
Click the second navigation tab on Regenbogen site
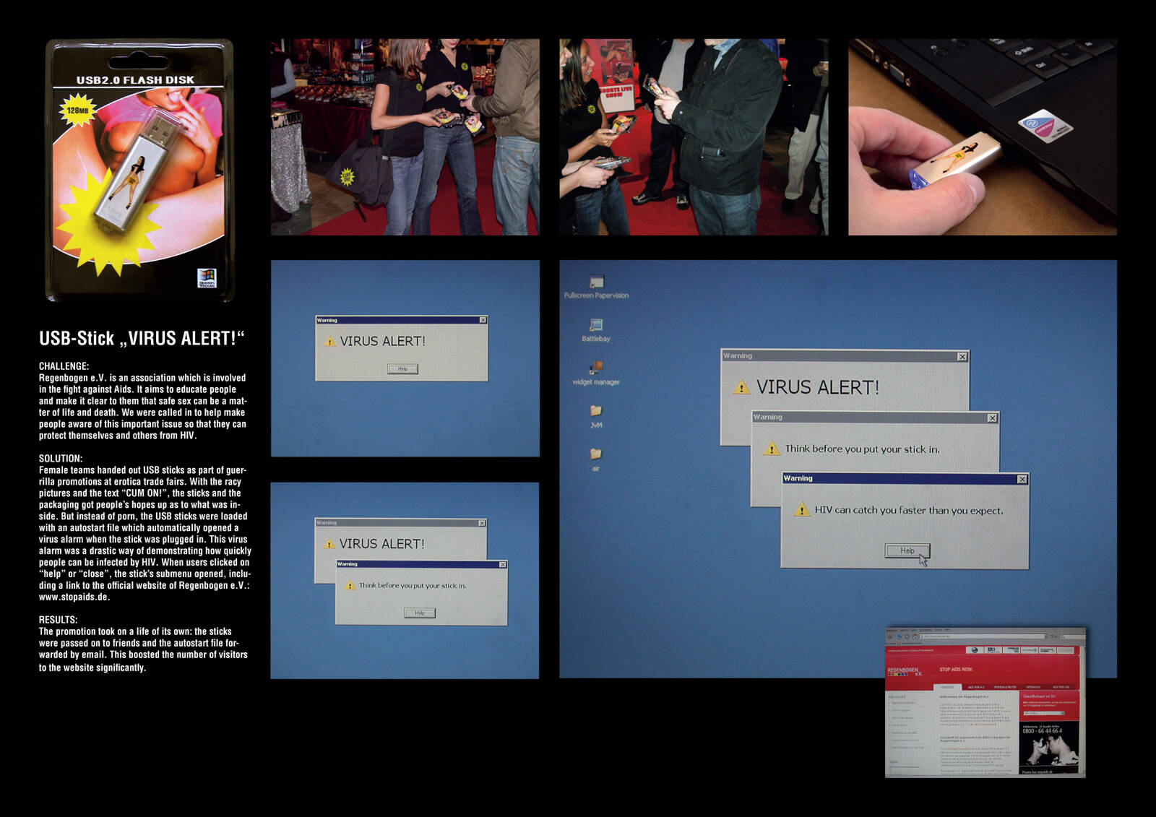(975, 687)
